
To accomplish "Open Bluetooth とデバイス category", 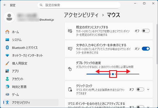I will tap(31, 48).
